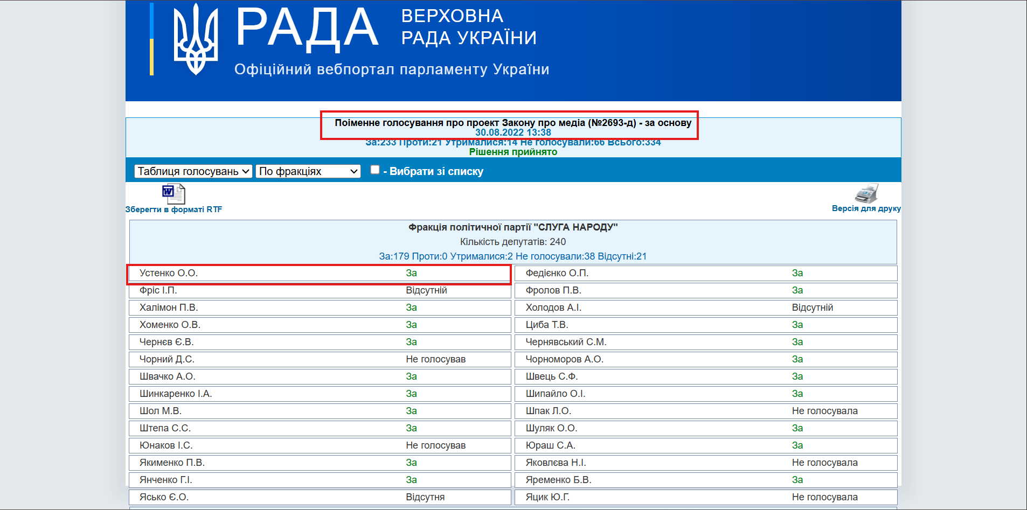
Task: Select deputy 'Якименко П.В.' name
Action: (x=172, y=463)
